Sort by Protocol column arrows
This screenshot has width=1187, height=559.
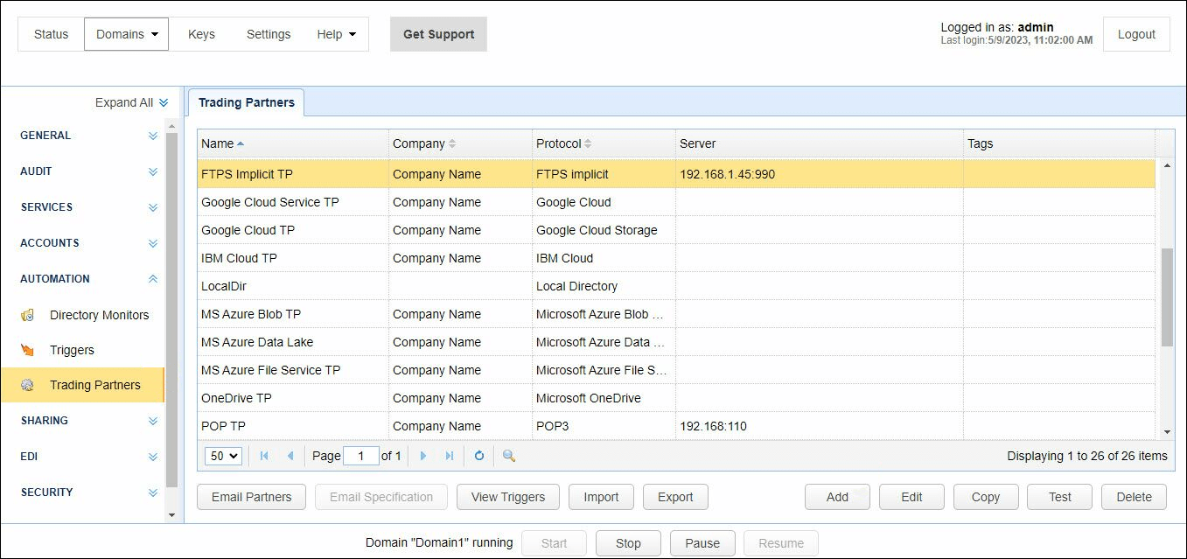588,143
